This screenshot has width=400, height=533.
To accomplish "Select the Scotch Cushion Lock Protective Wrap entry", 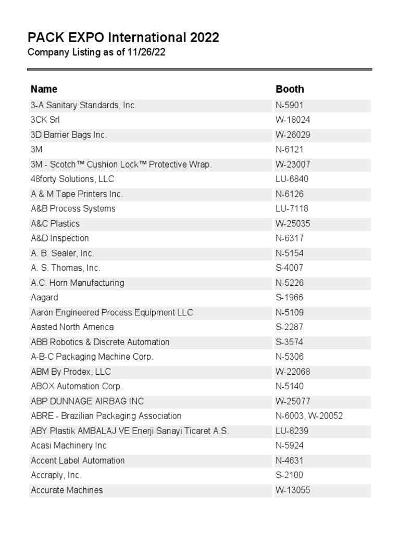I will pos(121,164).
